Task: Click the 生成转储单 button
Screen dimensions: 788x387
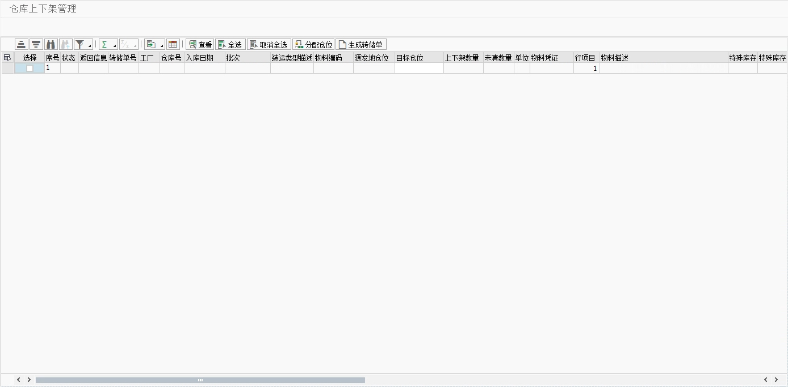Action: pyautogui.click(x=361, y=45)
